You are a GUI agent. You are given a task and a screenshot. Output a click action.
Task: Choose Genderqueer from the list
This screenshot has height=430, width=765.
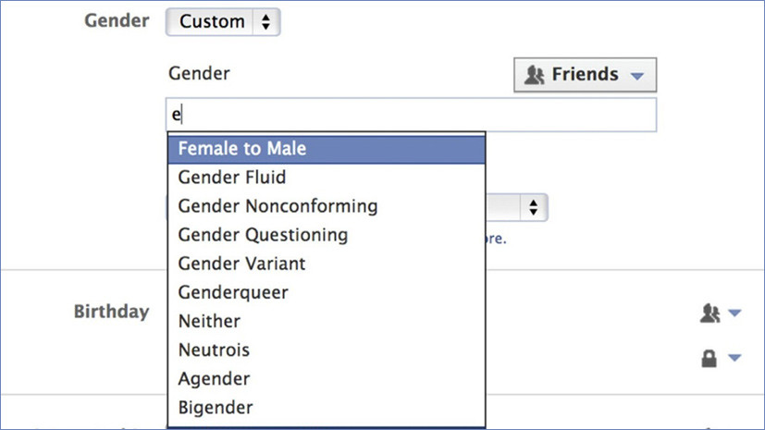pyautogui.click(x=327, y=292)
